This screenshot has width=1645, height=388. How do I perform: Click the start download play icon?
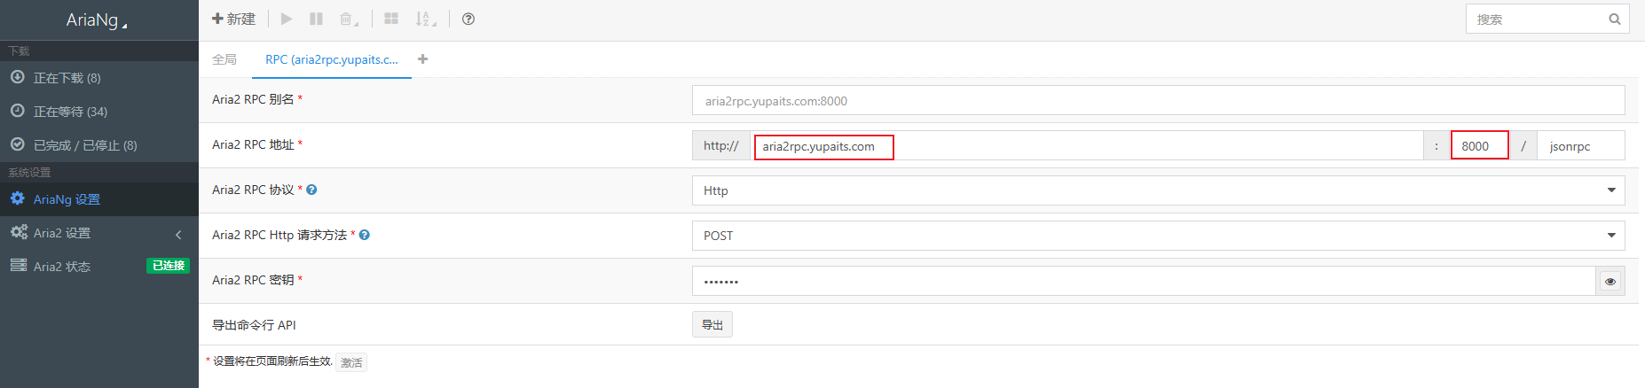(x=287, y=19)
